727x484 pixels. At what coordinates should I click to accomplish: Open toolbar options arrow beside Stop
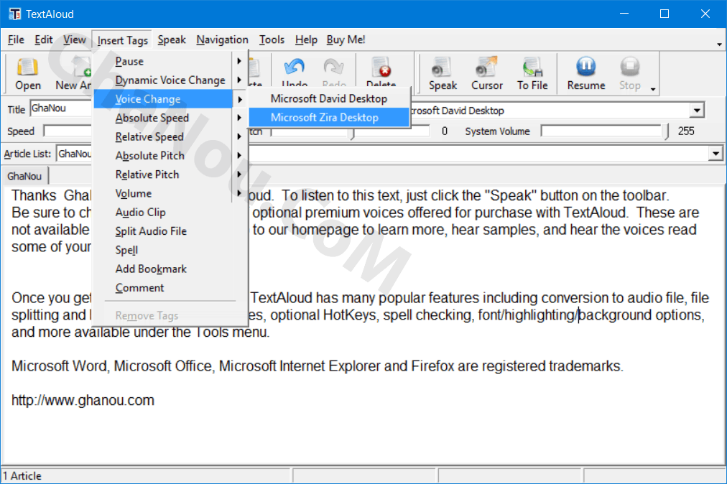(x=653, y=89)
